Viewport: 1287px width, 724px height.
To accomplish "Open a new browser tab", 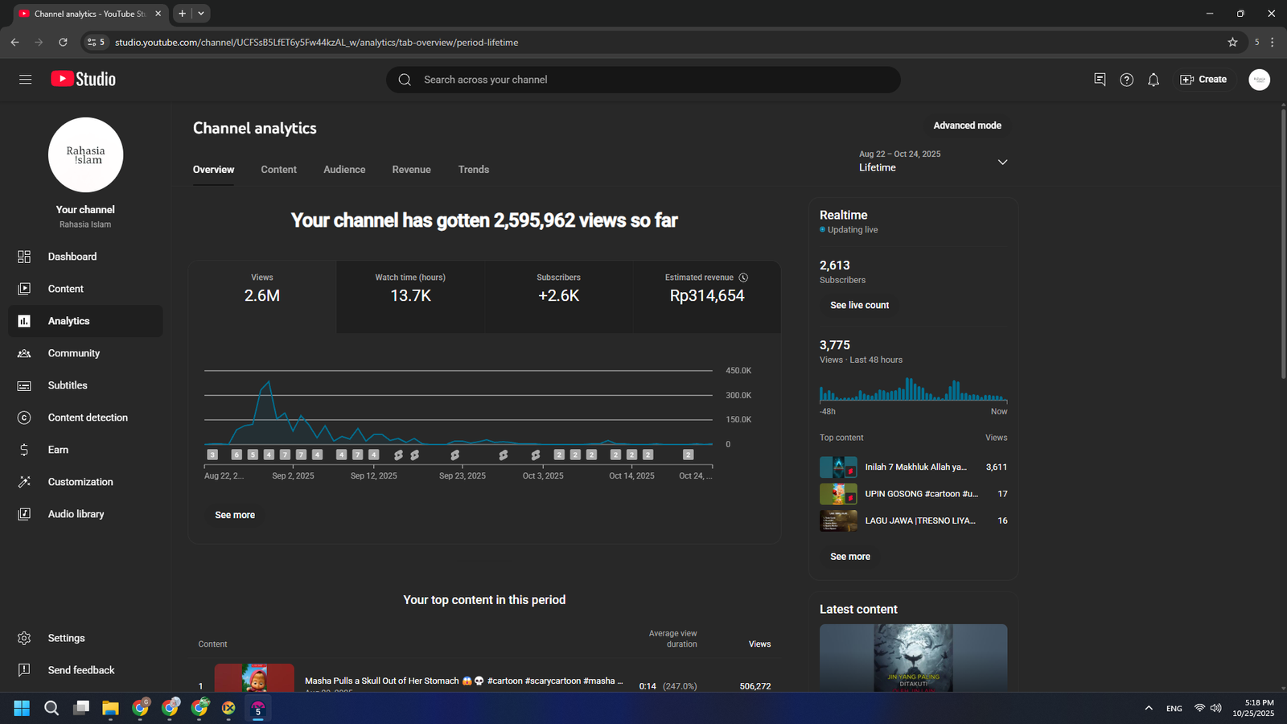I will [x=182, y=14].
